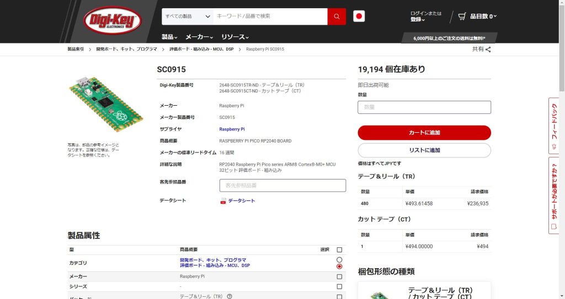
Task: Expand the 製品 navigation menu
Action: (169, 37)
